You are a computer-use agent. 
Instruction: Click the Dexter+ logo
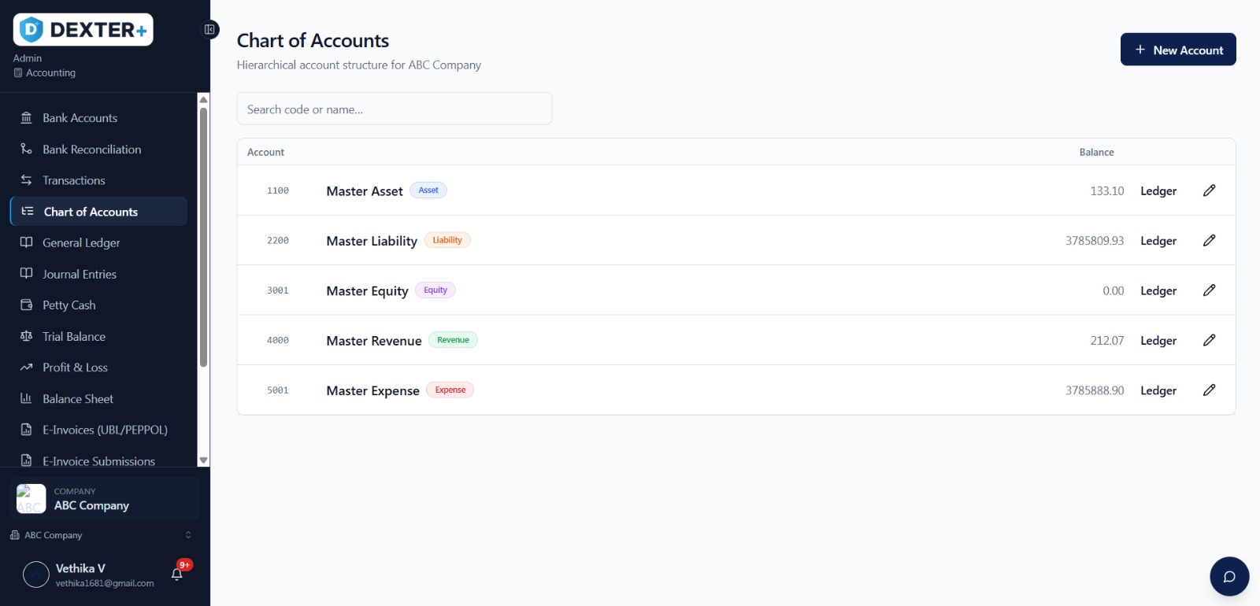point(83,30)
